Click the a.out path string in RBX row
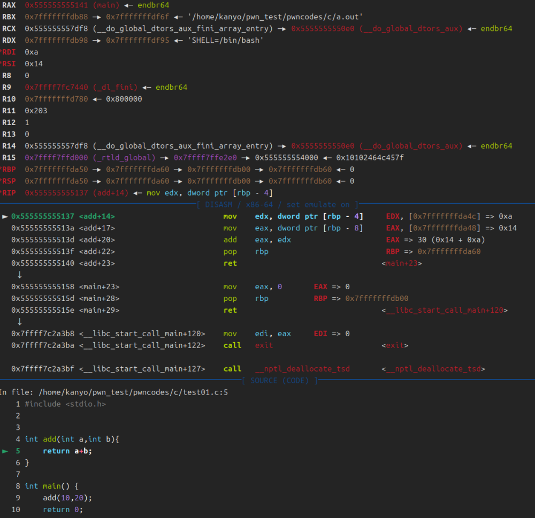535x518 pixels. tap(275, 17)
